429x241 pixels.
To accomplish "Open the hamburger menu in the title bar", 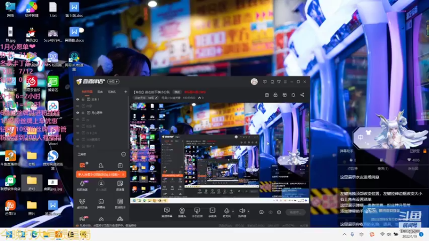I will click(285, 82).
